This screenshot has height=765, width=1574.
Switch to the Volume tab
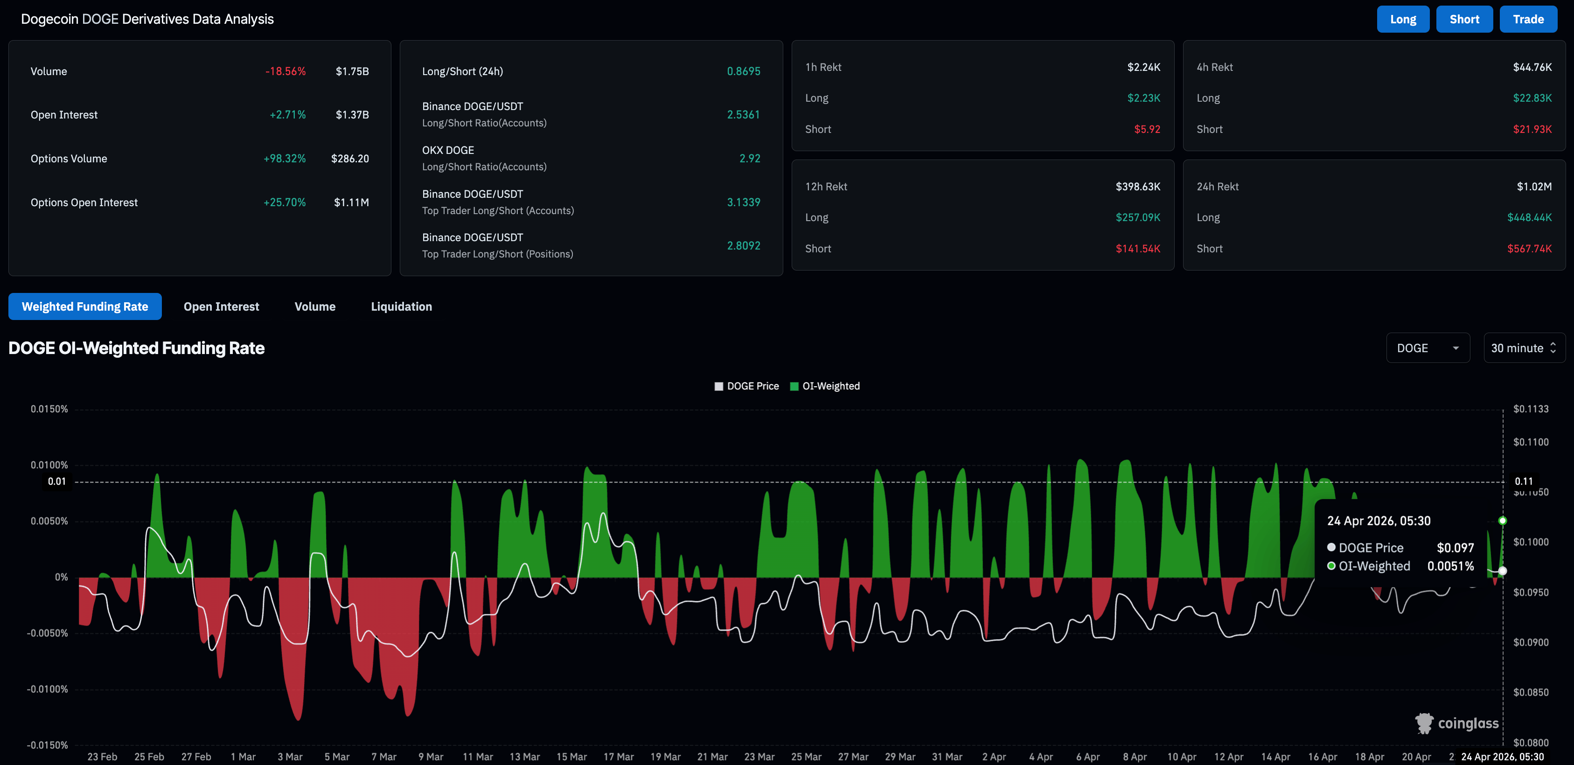click(315, 307)
